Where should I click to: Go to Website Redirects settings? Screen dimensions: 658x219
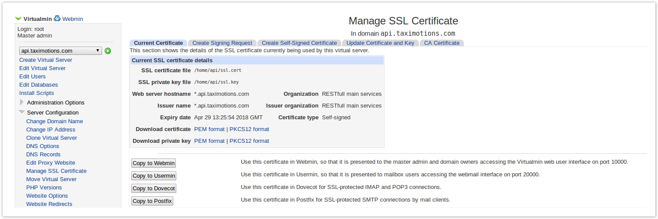pyautogui.click(x=49, y=204)
